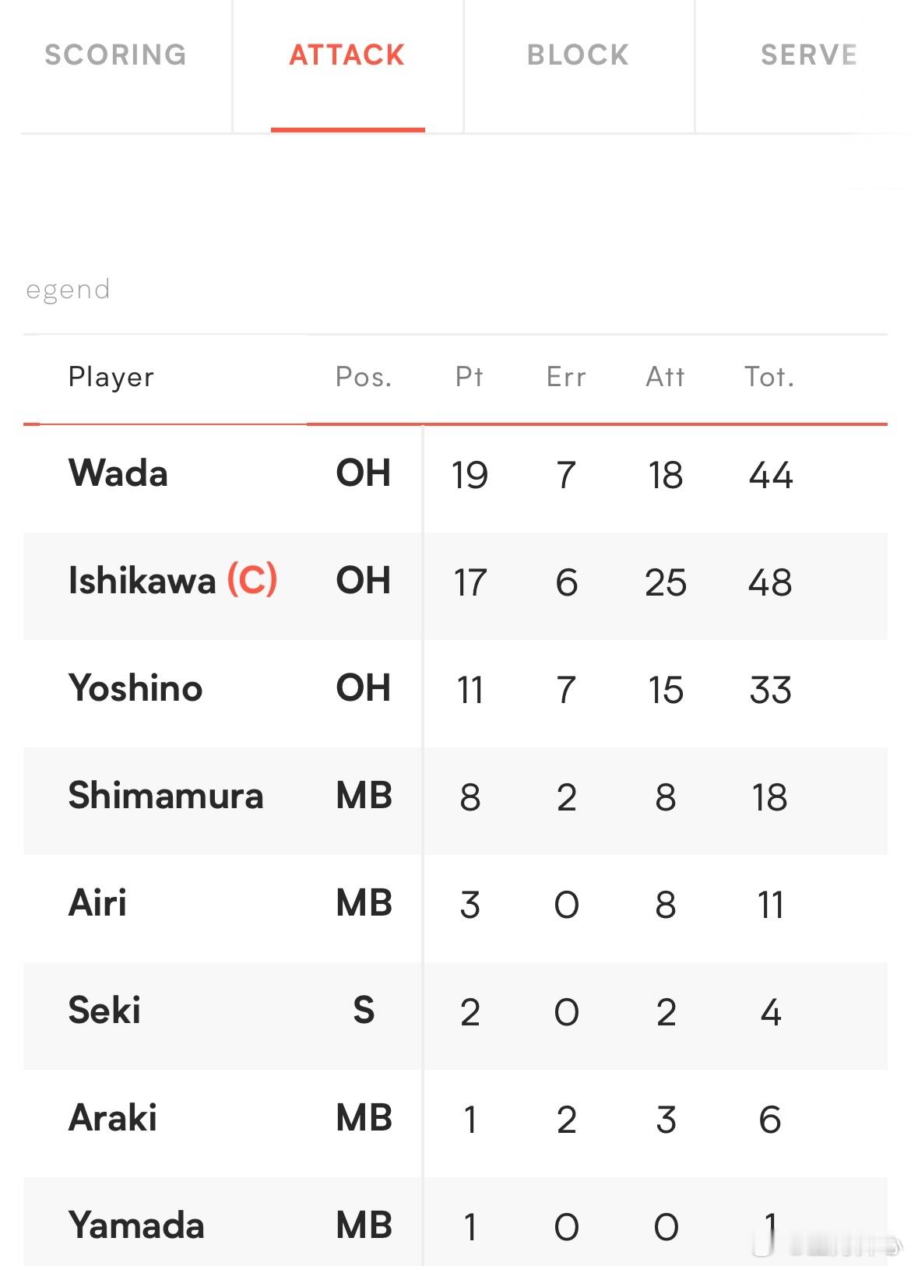Open the BLOCK stats tab
911x1266 pixels.
tap(579, 55)
